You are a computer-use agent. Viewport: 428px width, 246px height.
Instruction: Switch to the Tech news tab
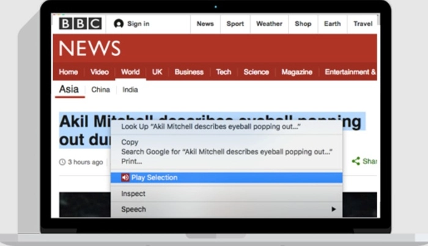[x=224, y=72]
